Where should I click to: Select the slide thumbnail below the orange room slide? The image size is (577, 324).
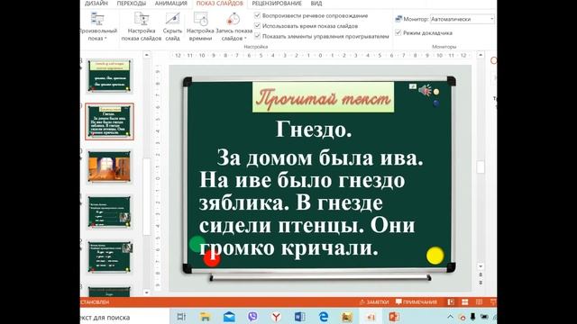[109, 212]
